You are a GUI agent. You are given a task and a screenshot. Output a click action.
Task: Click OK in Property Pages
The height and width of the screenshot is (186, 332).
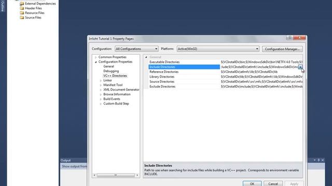click(x=252, y=184)
